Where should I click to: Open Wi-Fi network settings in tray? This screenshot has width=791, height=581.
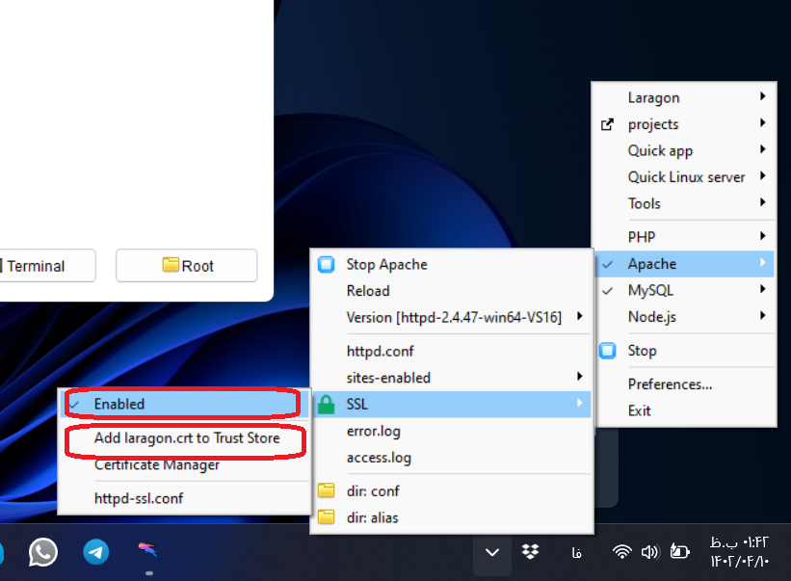point(622,552)
